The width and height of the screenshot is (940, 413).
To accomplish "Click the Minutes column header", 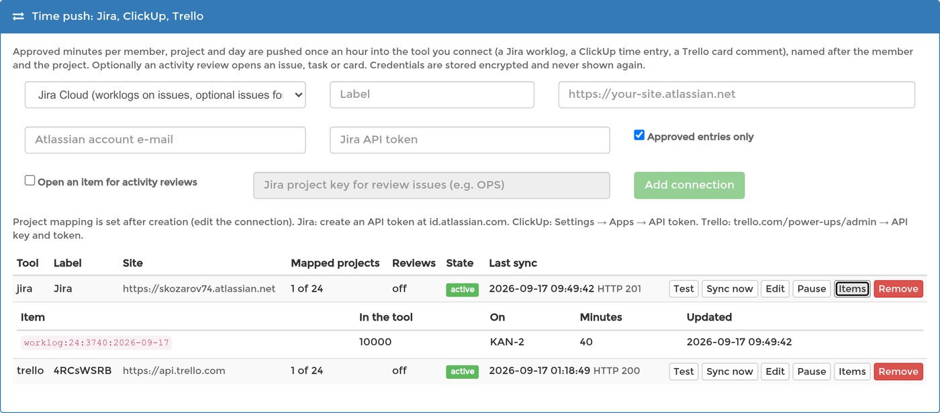I will click(x=601, y=316).
